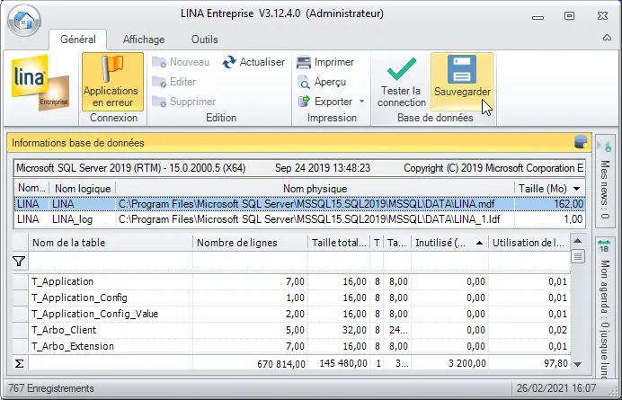Click the Supprimer button
The height and width of the screenshot is (400, 622).
[x=184, y=102]
